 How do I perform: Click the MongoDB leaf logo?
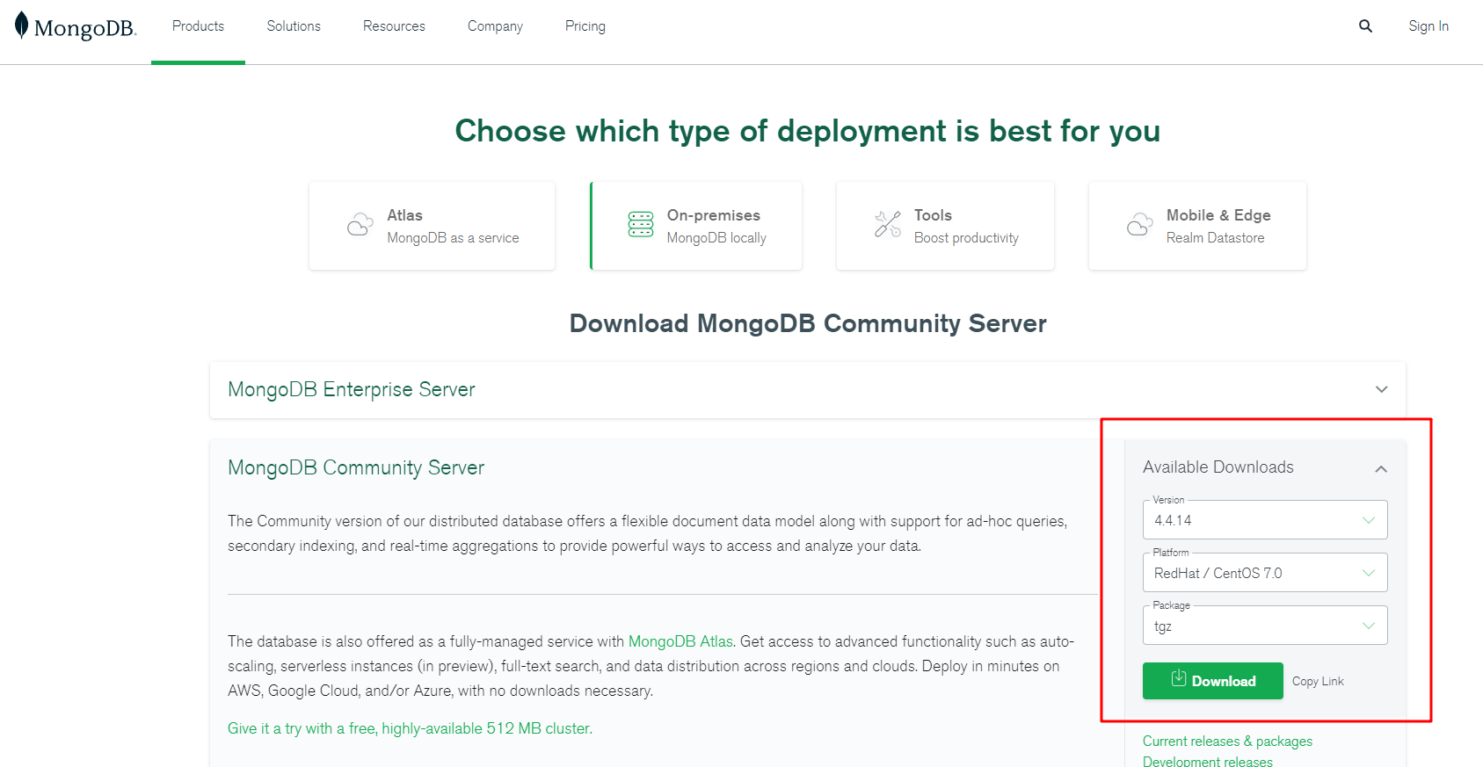pos(22,25)
